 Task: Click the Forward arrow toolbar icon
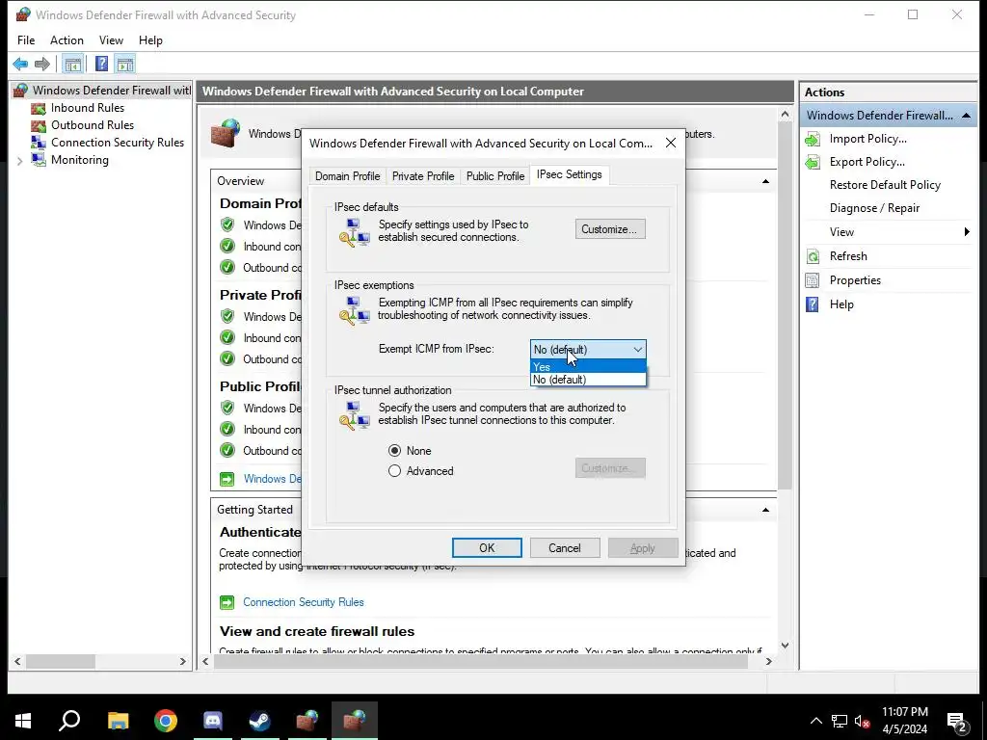click(x=42, y=64)
